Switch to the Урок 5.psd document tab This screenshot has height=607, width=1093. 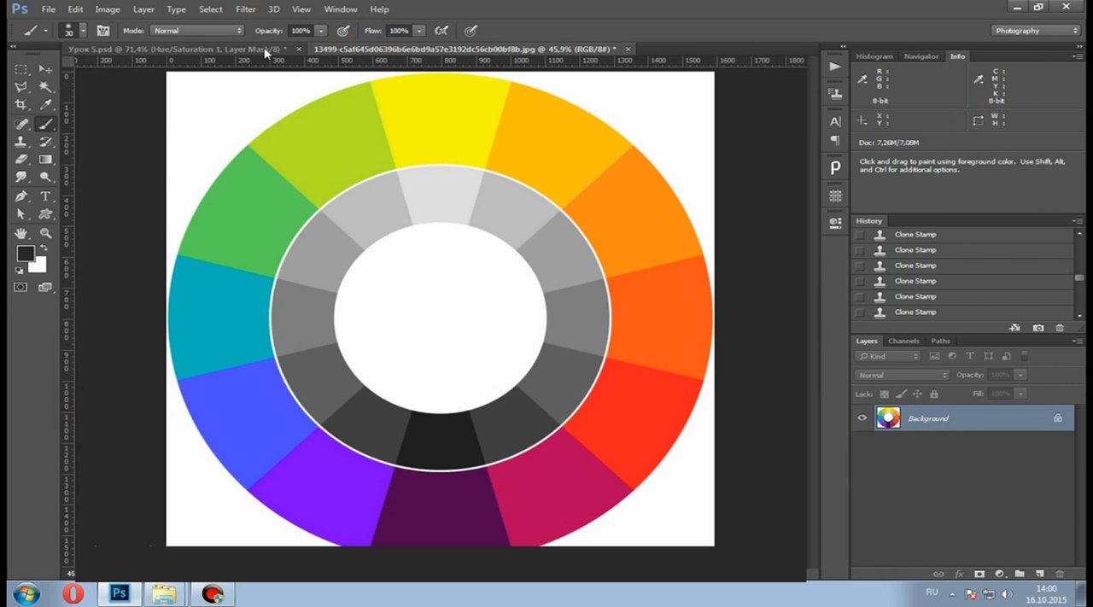pyautogui.click(x=179, y=50)
